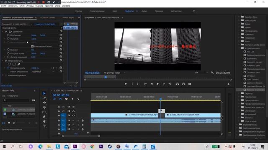Click Mark In button in program monitor
Screen dimensions: 268x150
132,84
